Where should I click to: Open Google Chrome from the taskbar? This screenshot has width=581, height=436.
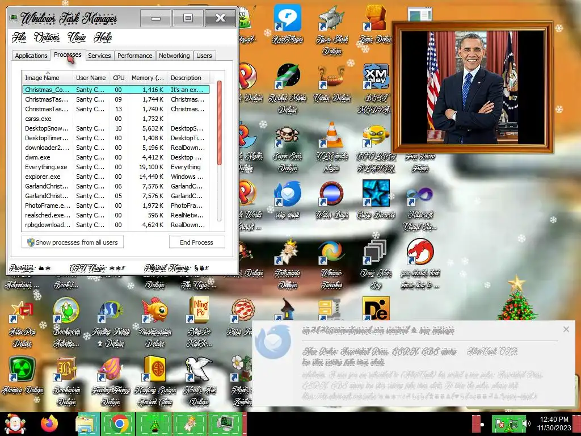click(119, 424)
